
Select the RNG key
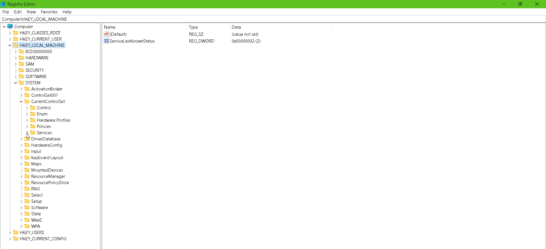click(x=36, y=189)
